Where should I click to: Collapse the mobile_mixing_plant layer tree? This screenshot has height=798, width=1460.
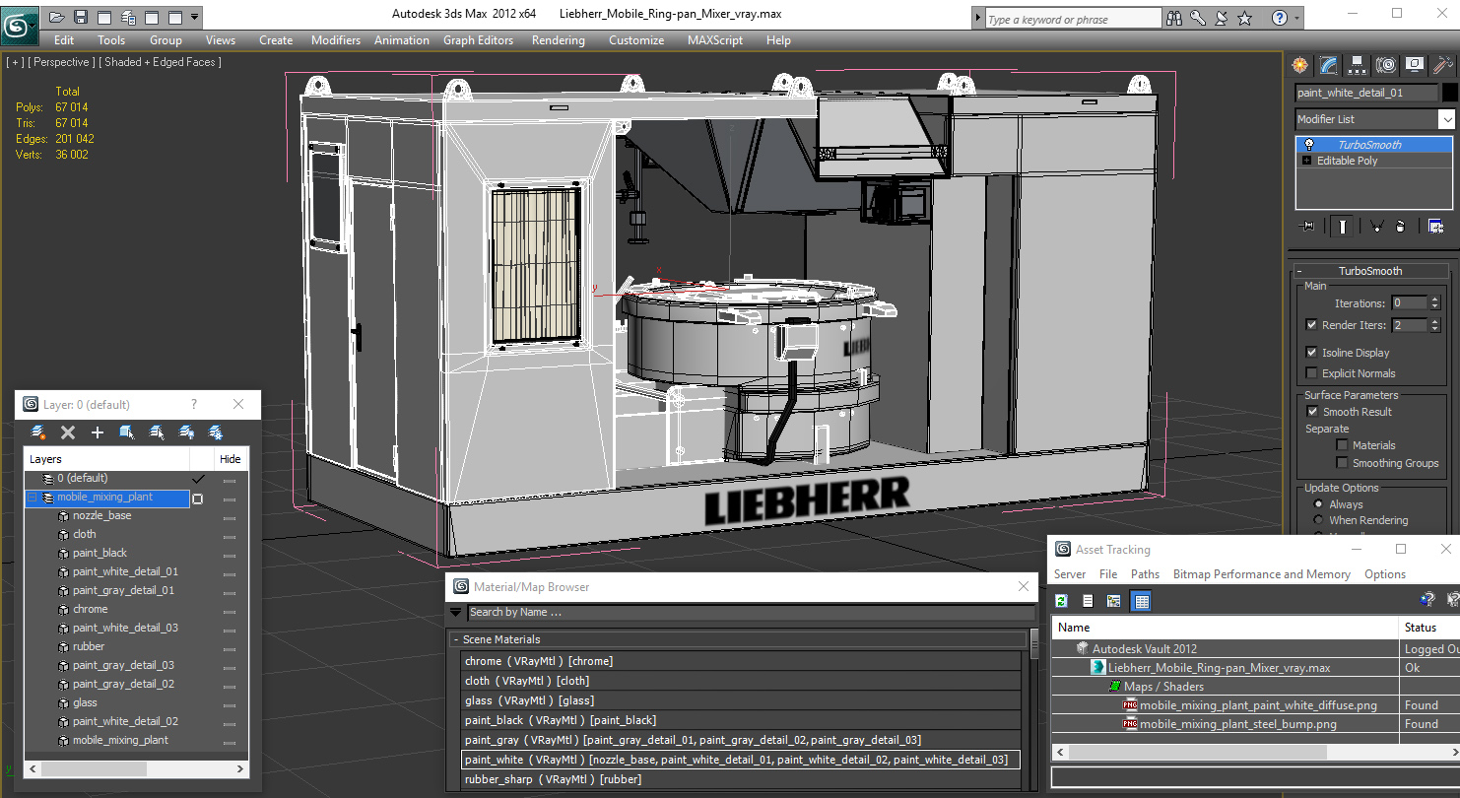click(32, 498)
